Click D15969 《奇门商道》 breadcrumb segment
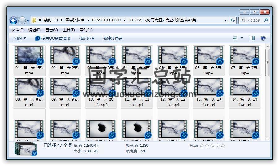 162,20
